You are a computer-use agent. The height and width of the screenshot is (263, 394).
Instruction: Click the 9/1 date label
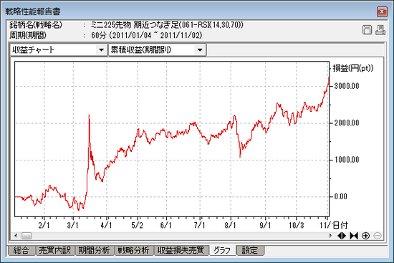point(265,225)
